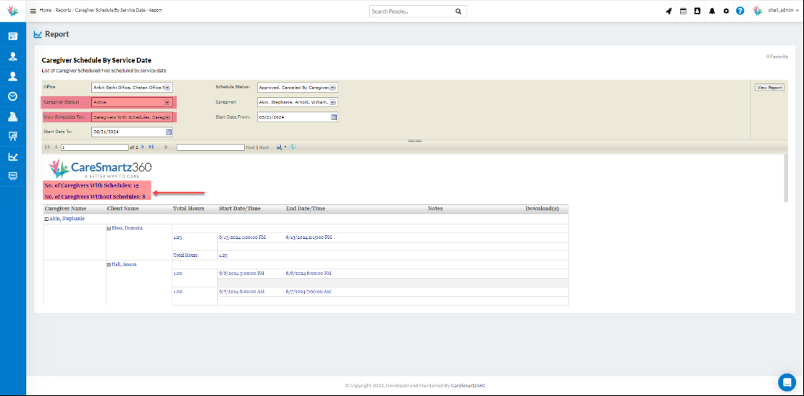Click the Search People input field
Screen dimensions: 804x396
click(411, 12)
